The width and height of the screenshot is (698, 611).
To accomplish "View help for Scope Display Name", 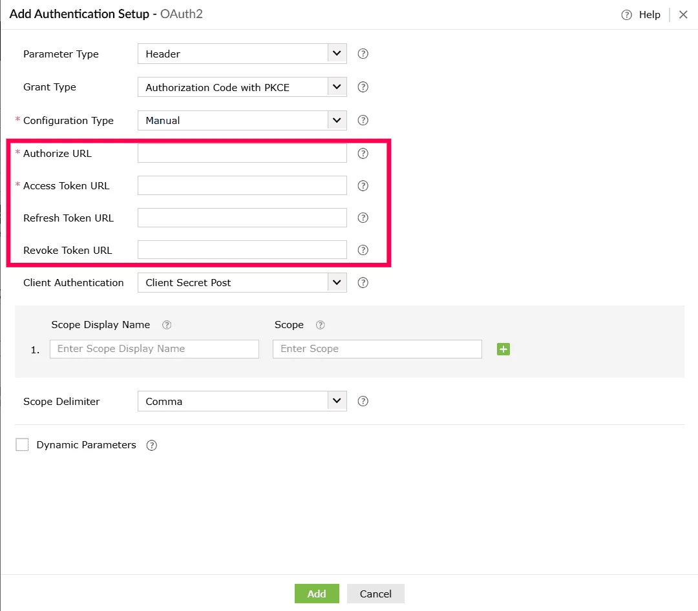I will [x=167, y=325].
